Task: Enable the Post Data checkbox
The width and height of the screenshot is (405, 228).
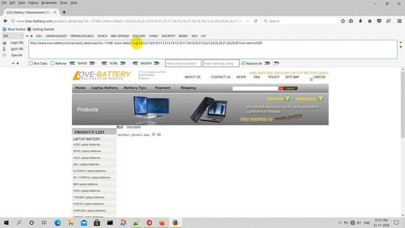Action: click(x=31, y=63)
